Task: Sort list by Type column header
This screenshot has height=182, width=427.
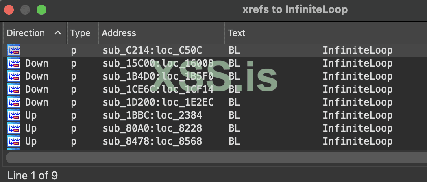Action: pos(80,33)
